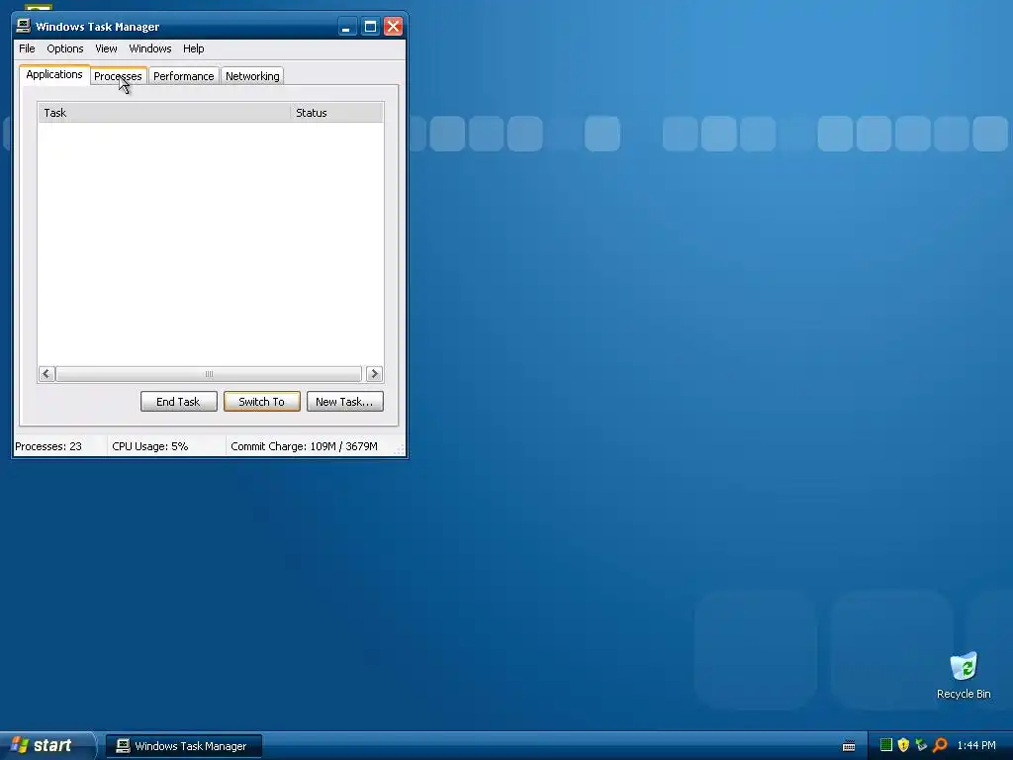Click the Task Manager title bar icon

24,26
